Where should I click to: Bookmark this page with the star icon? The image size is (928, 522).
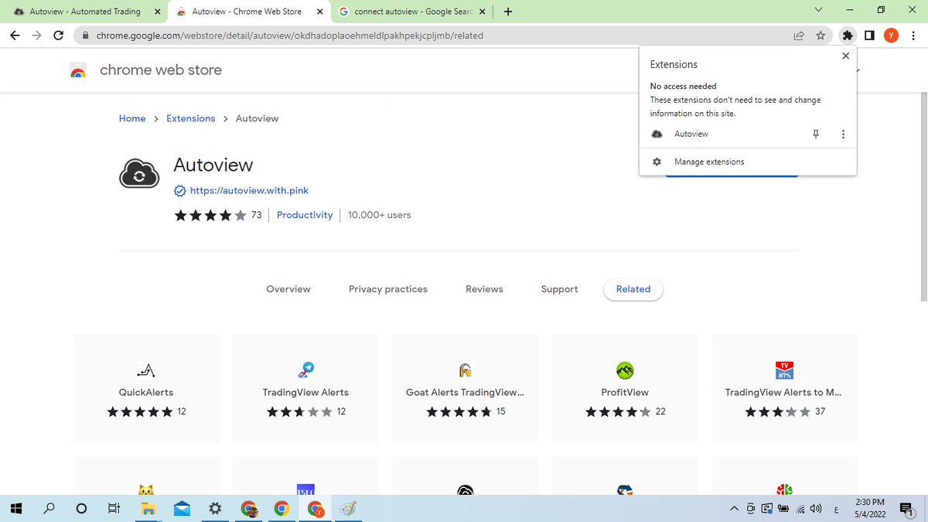point(821,35)
